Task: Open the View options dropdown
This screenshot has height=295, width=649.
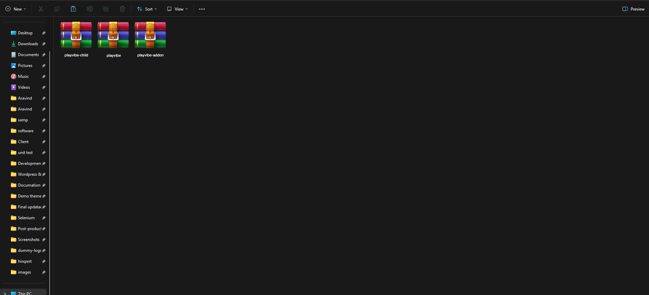Action: (177, 9)
